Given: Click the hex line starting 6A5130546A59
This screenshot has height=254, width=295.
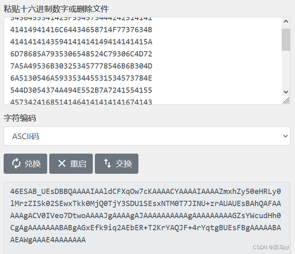Looking at the screenshot, I should coord(81,78).
